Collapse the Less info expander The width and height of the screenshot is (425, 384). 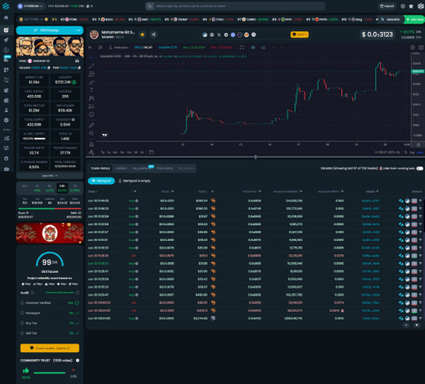pos(49,176)
